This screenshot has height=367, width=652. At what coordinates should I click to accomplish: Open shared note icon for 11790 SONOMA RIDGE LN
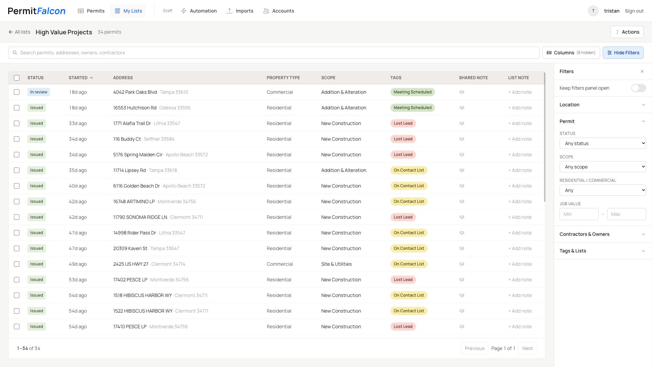coord(461,217)
